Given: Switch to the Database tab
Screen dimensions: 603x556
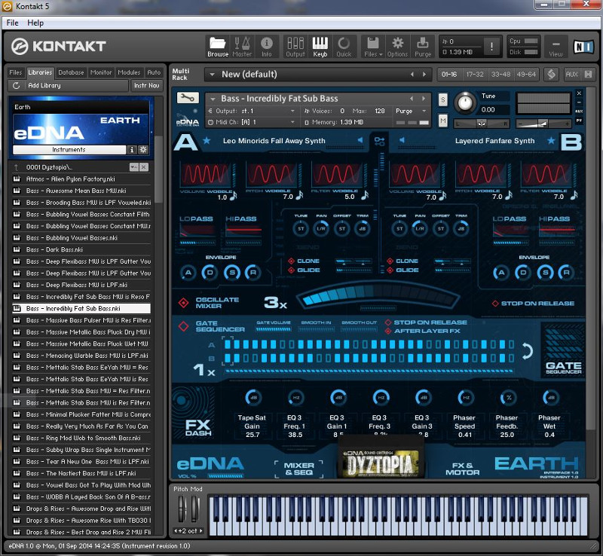Looking at the screenshot, I should pyautogui.click(x=71, y=72).
